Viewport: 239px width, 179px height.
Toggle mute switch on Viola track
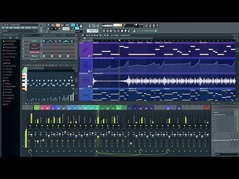click(x=91, y=56)
